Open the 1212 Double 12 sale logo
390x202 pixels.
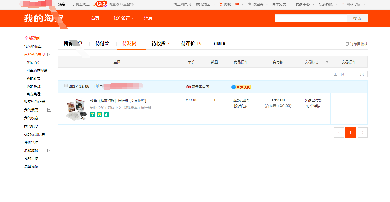point(101,4)
